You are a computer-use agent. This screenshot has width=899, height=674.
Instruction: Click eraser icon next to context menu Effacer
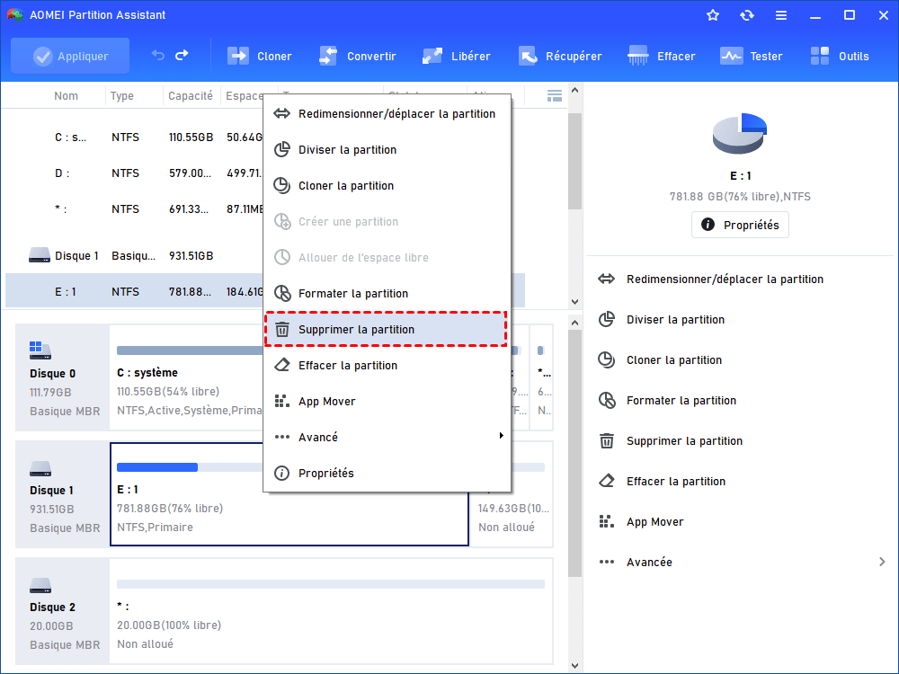pyautogui.click(x=282, y=365)
